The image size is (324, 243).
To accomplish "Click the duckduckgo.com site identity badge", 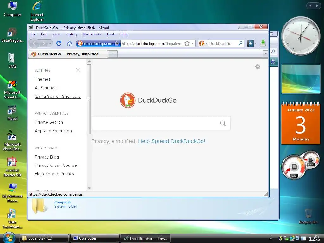I will [x=98, y=43].
